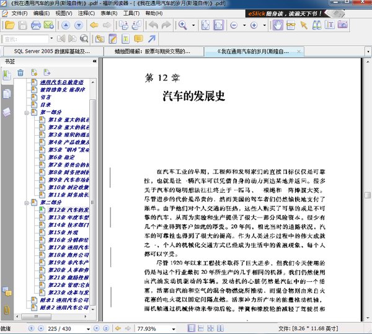372x334 pixels.
Task: Open the 工具(T) menu
Action: tap(131, 12)
